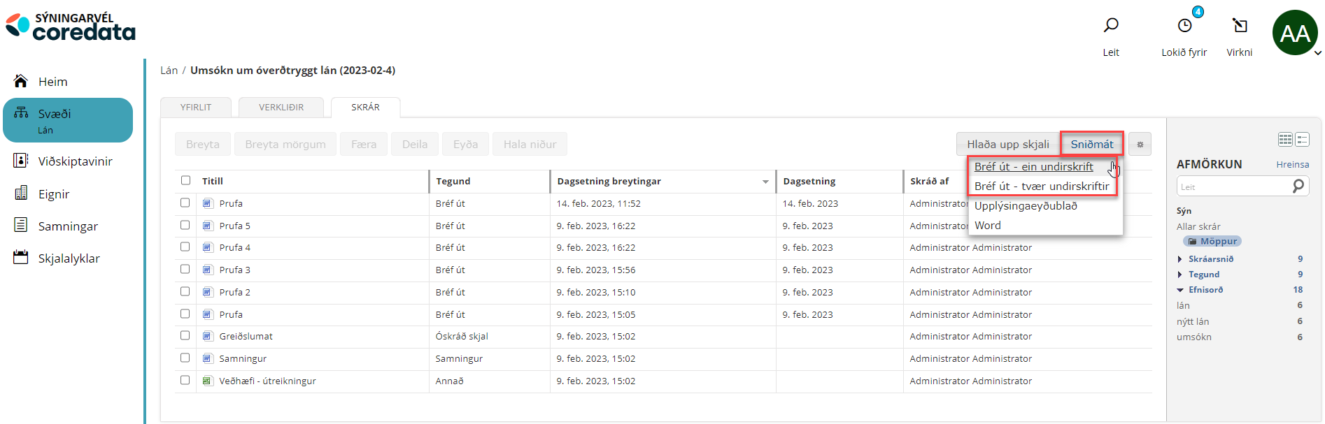Click Hlaða upp skjali button
The height and width of the screenshot is (424, 1325).
(x=1007, y=145)
